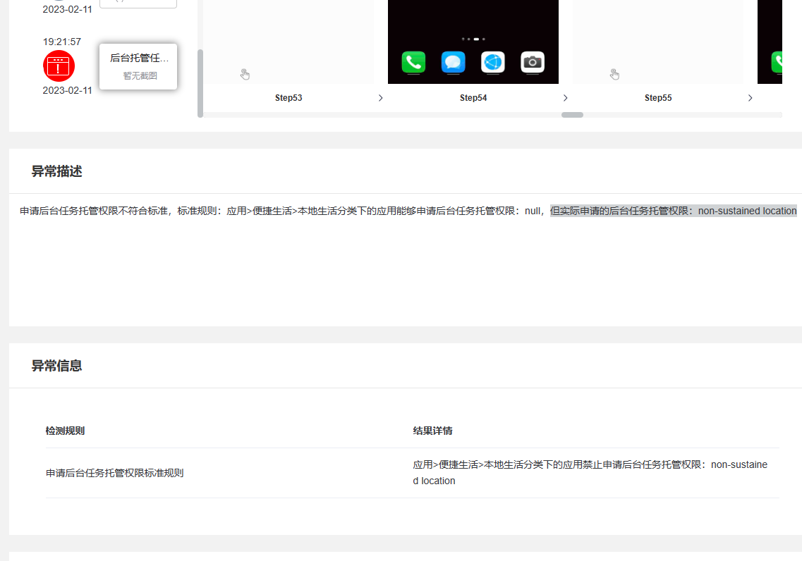
Task: Click the chevron arrow after Step55
Action: pyautogui.click(x=750, y=97)
